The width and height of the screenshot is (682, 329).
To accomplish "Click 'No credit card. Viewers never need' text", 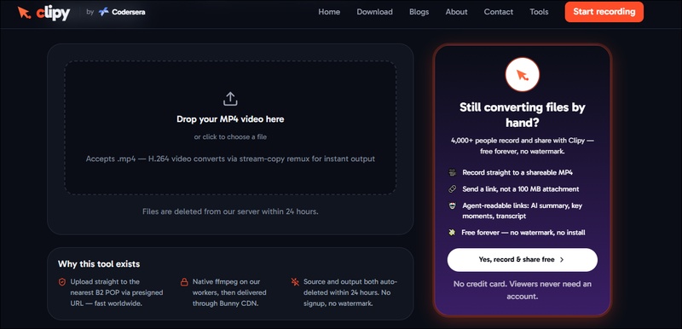I will (523, 291).
